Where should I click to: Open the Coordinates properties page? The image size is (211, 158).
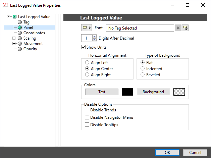tap(34, 33)
